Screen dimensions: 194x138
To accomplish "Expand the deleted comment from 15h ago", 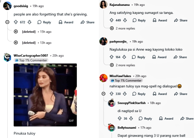I will (16, 32).
